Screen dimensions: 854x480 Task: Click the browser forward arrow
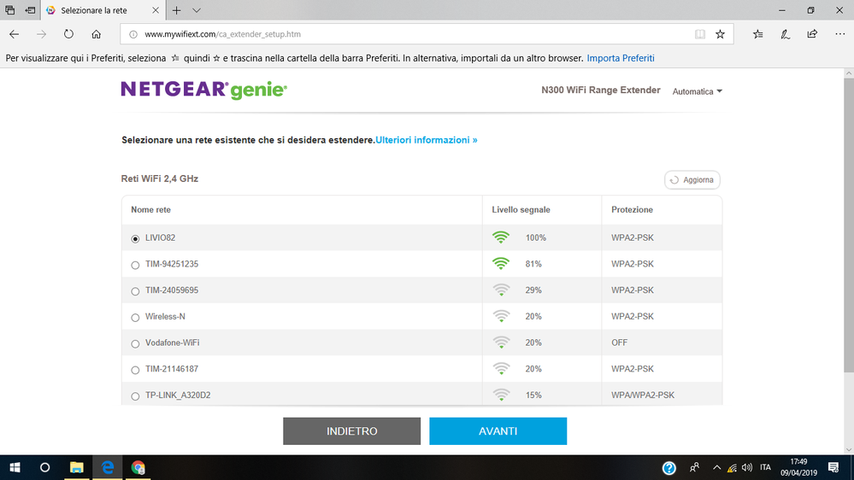(41, 34)
